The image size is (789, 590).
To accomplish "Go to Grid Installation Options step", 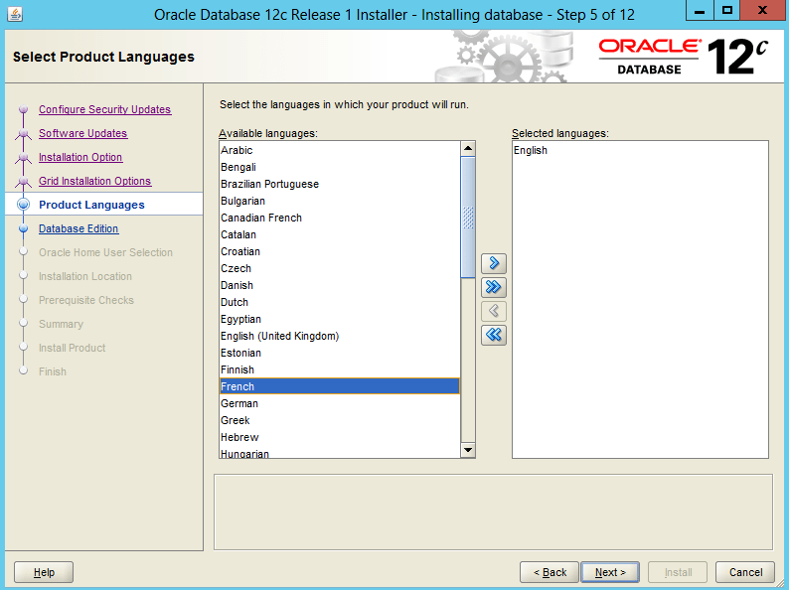I will (x=94, y=181).
